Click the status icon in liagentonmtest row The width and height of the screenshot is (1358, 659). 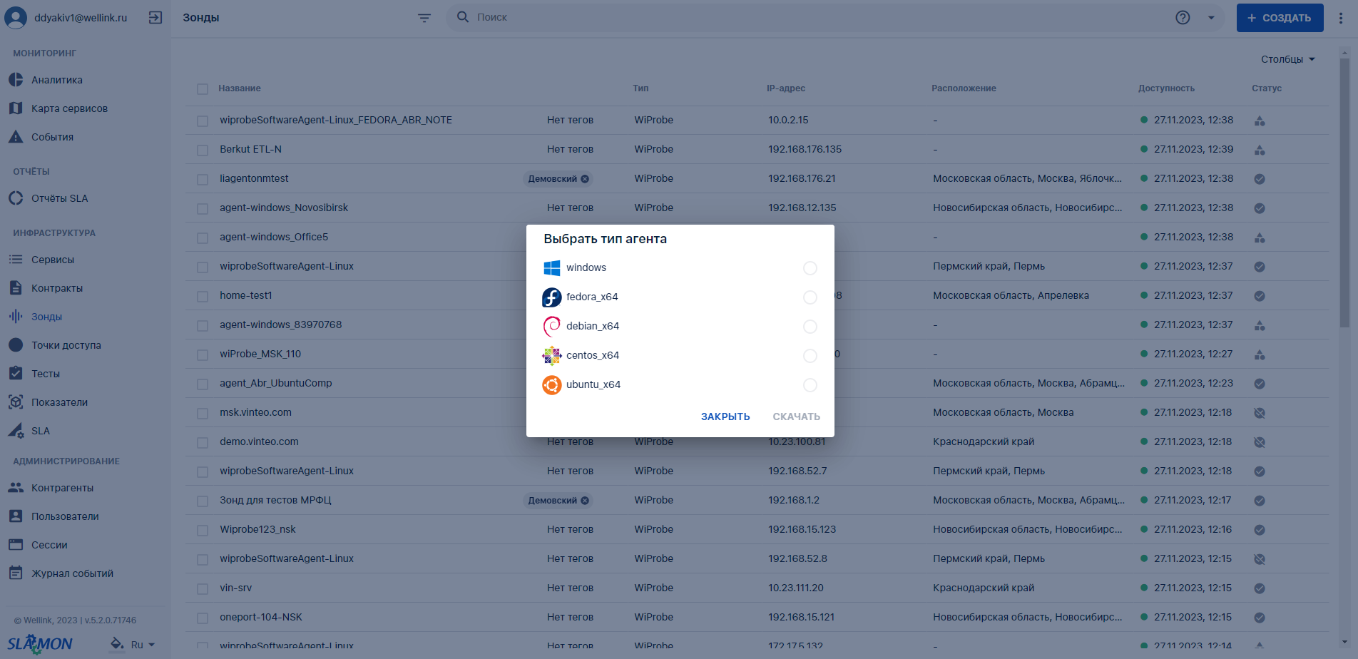(1260, 179)
